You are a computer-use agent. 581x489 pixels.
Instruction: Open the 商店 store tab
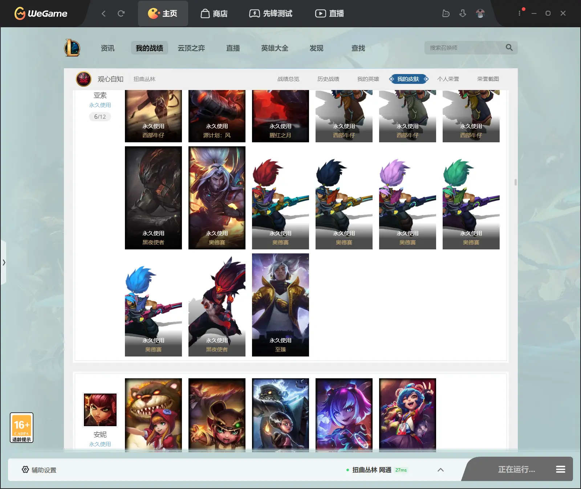[214, 13]
